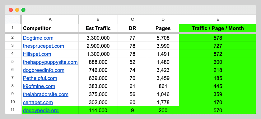Open the thesprucepet.com link
Image resolution: width=261 pixels, height=119 pixels.
(x=44, y=46)
